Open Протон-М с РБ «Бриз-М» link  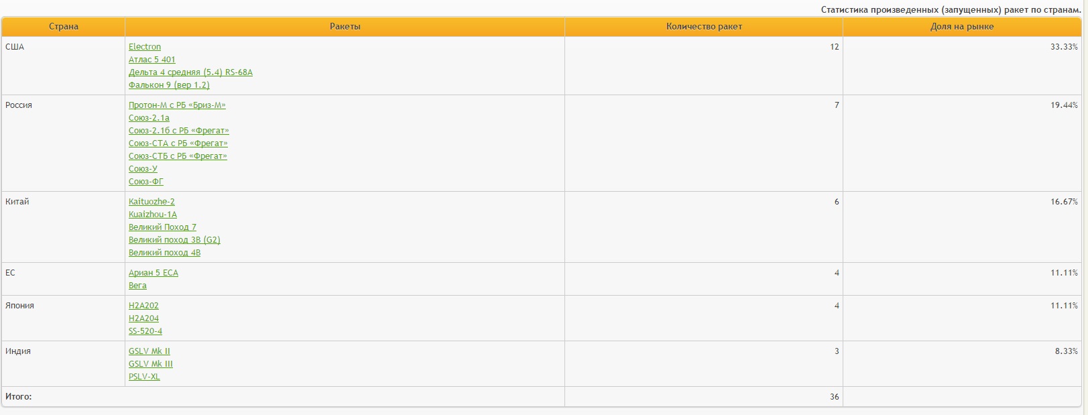(x=177, y=105)
